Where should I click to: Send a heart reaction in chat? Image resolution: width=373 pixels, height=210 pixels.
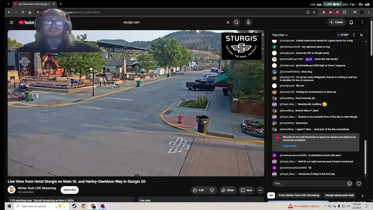tap(359, 183)
